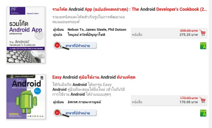Select the struck-through 395.00 บาท price
Image resolution: width=212 pixels, height=128 pixels.
(189, 30)
